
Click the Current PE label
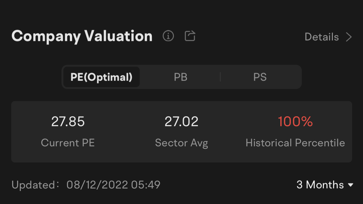[x=68, y=143]
